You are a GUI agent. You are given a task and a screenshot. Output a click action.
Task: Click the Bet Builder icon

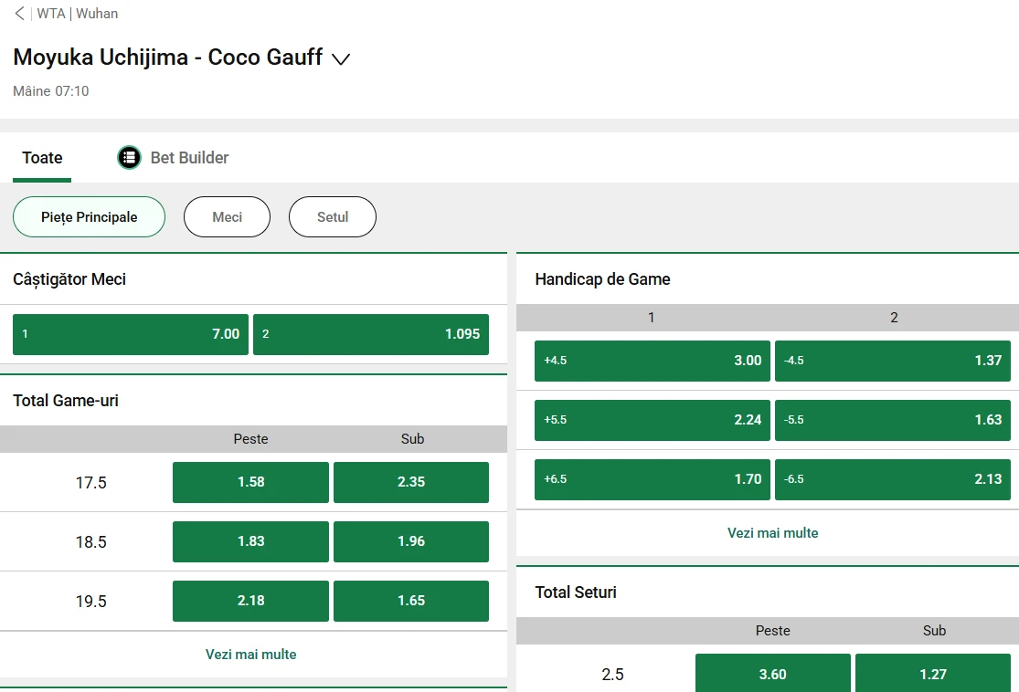coord(130,158)
